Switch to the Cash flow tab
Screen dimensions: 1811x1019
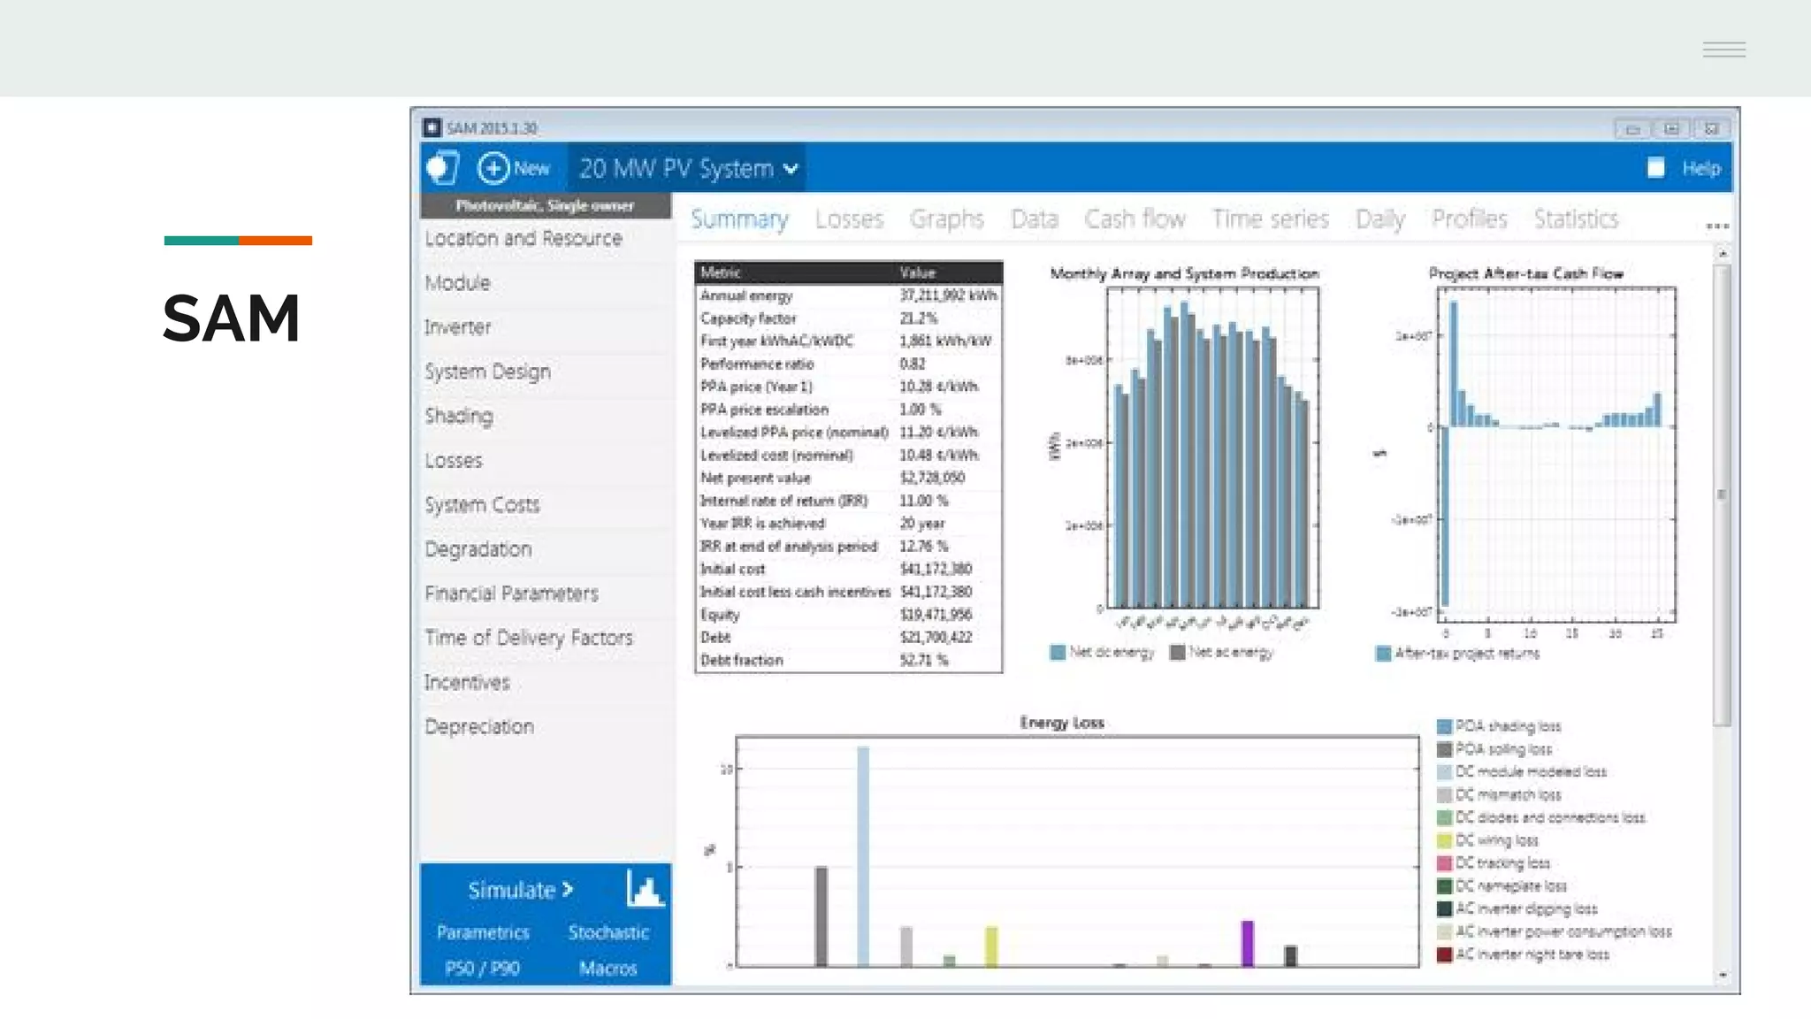point(1134,218)
